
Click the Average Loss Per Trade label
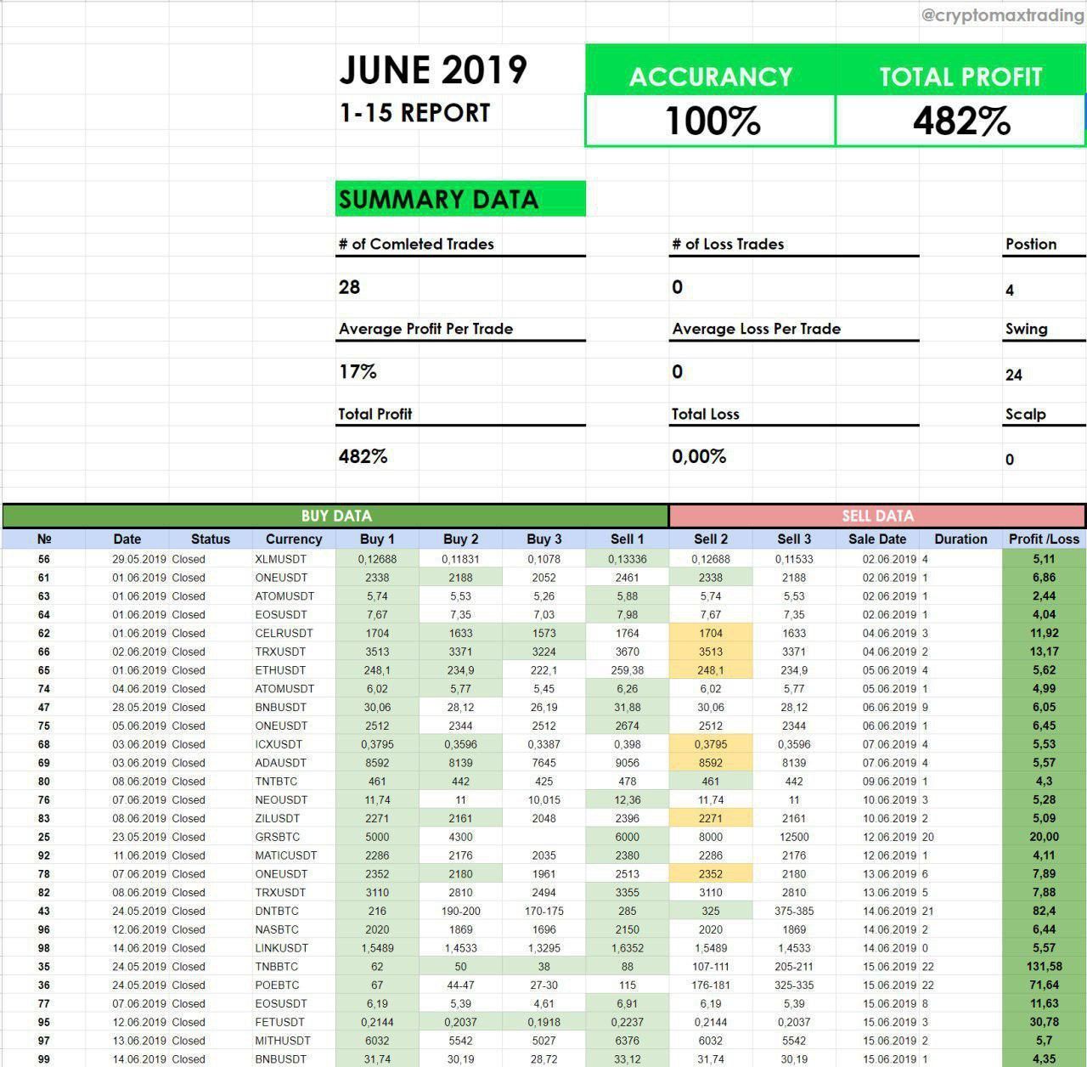pos(756,329)
